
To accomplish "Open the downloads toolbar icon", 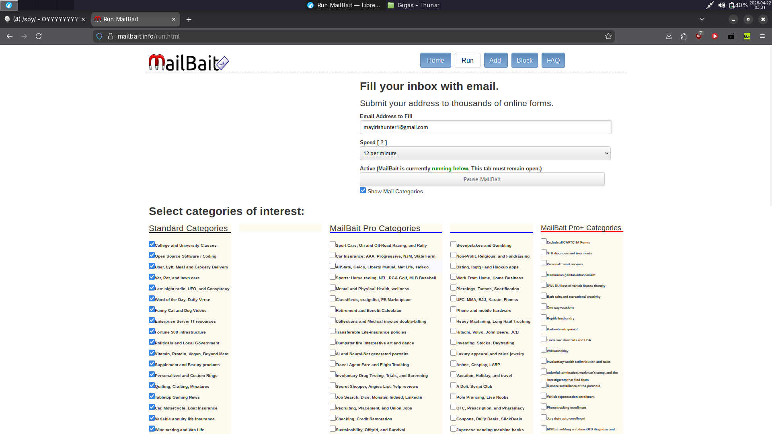I will point(669,36).
